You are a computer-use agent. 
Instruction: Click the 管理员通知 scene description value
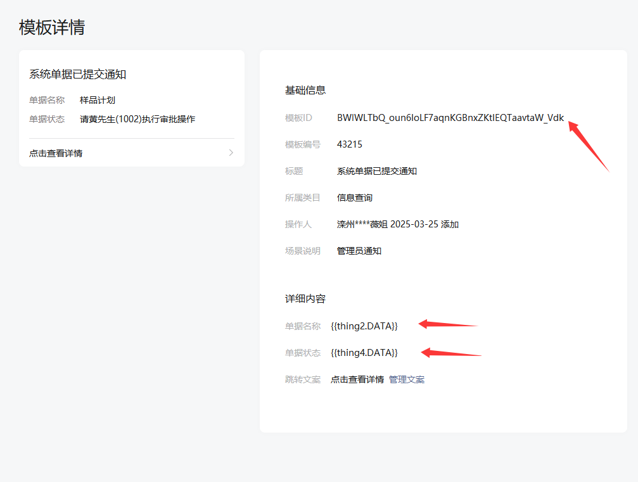point(359,251)
